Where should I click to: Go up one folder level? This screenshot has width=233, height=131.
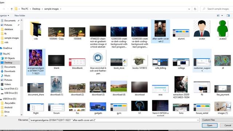pyautogui.click(x=12, y=9)
